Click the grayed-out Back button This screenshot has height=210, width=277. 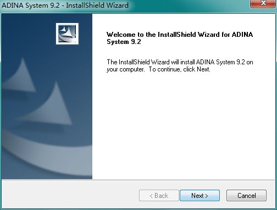159,196
